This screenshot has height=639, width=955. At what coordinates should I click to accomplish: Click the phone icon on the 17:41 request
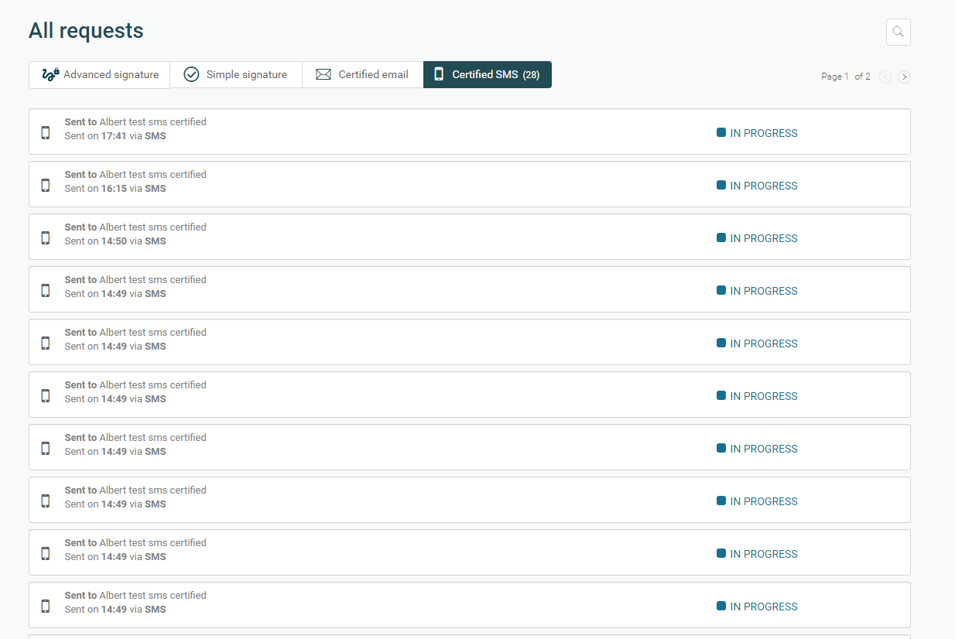coord(45,132)
